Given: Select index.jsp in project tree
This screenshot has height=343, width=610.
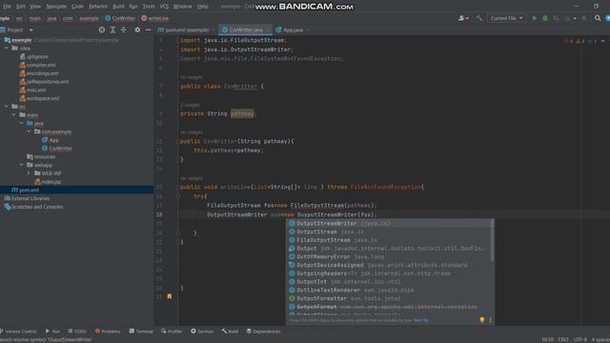Looking at the screenshot, I should pyautogui.click(x=51, y=182).
